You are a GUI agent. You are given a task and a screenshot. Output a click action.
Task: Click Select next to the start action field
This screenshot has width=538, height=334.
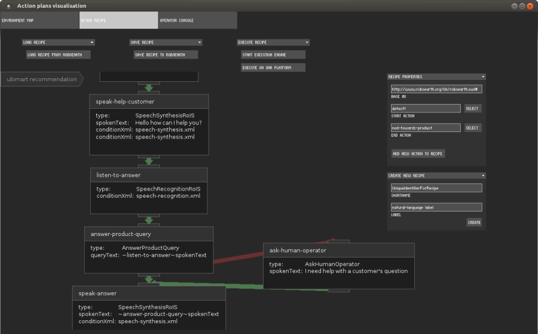click(x=472, y=109)
